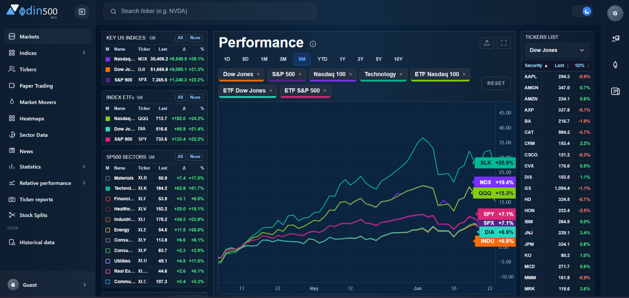
Task: Select None in Key US Indices
Action: 195,38
